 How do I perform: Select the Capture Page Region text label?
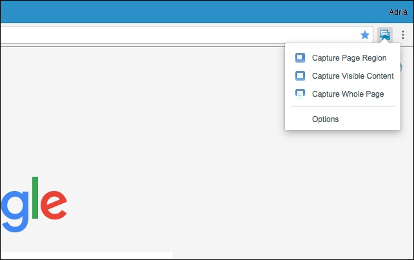(x=349, y=57)
